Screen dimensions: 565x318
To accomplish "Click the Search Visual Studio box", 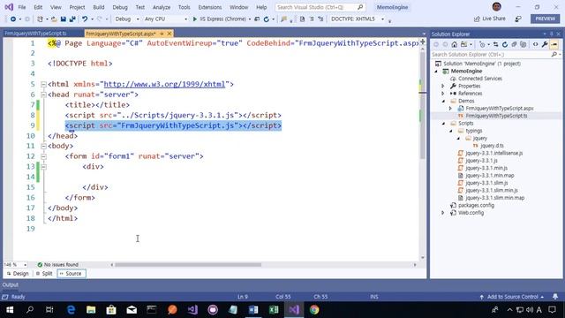I will point(320,7).
